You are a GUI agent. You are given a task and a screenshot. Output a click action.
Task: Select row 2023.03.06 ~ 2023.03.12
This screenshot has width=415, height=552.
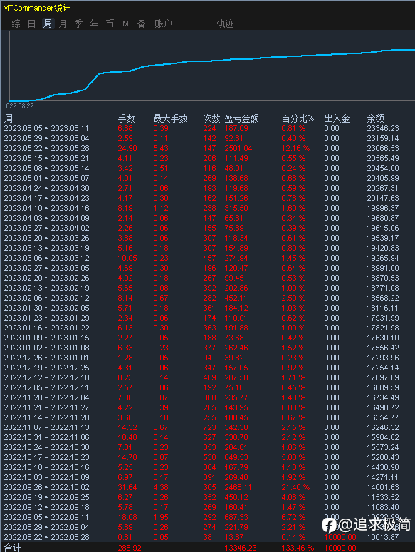tap(208, 258)
